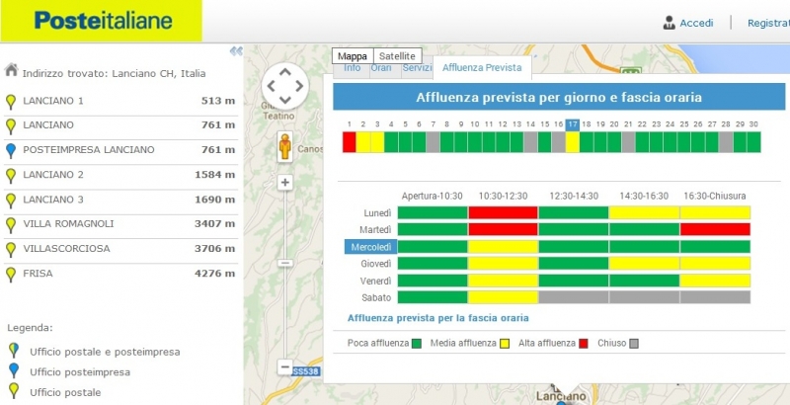Click the Street View pegman icon
The width and height of the screenshot is (790, 405).
[285, 146]
